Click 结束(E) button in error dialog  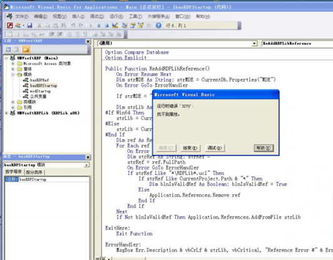tap(190, 148)
